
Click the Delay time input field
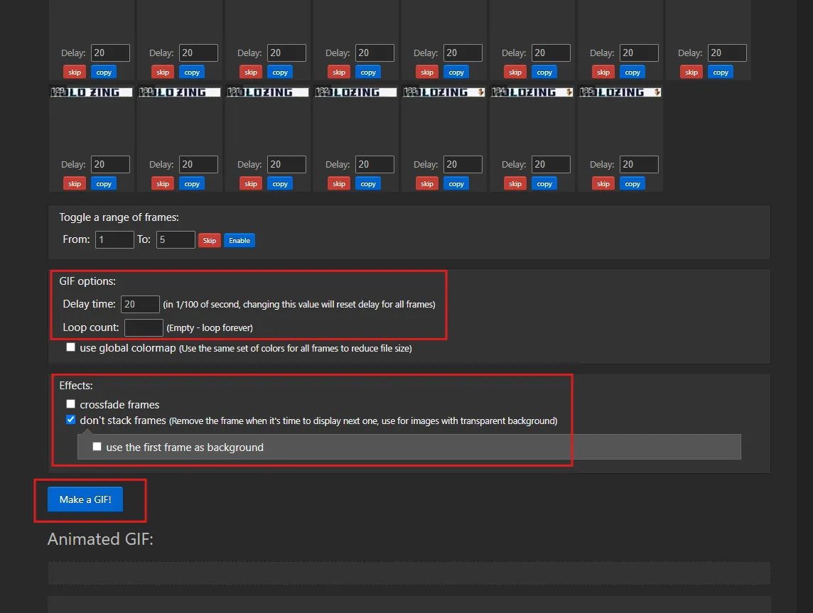click(140, 304)
